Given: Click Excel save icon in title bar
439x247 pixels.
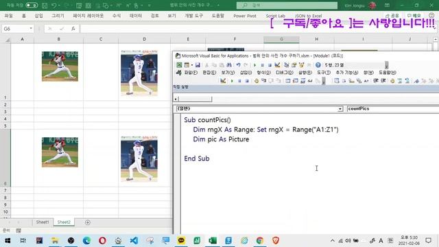Looking at the screenshot, I should coord(45,5).
